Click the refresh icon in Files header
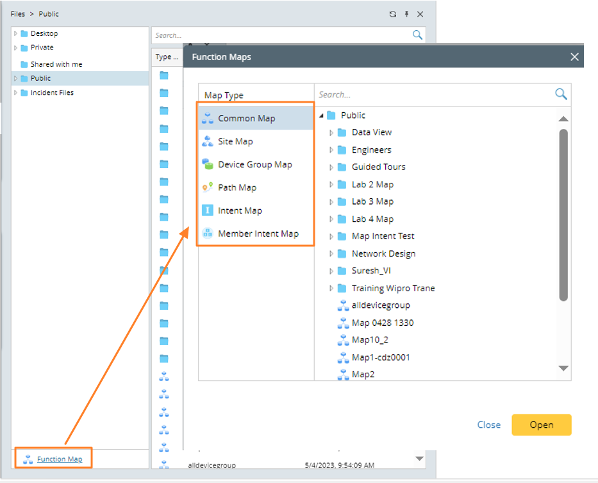This screenshot has height=483, width=598. tap(392, 14)
